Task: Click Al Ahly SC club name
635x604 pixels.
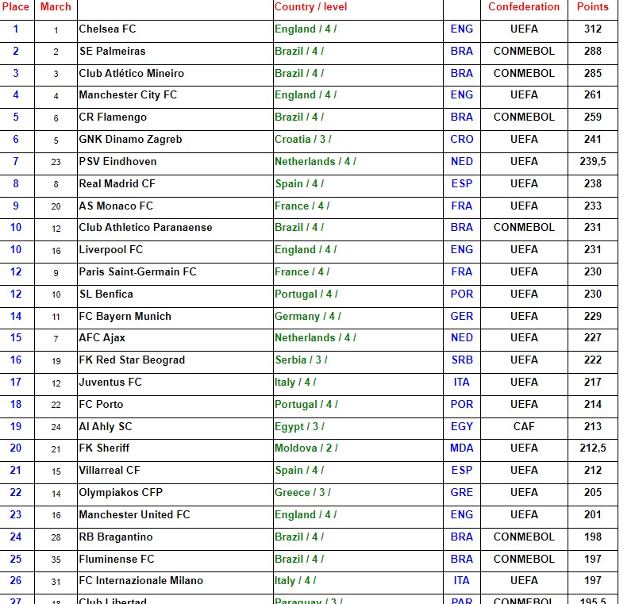Action: [x=106, y=426]
